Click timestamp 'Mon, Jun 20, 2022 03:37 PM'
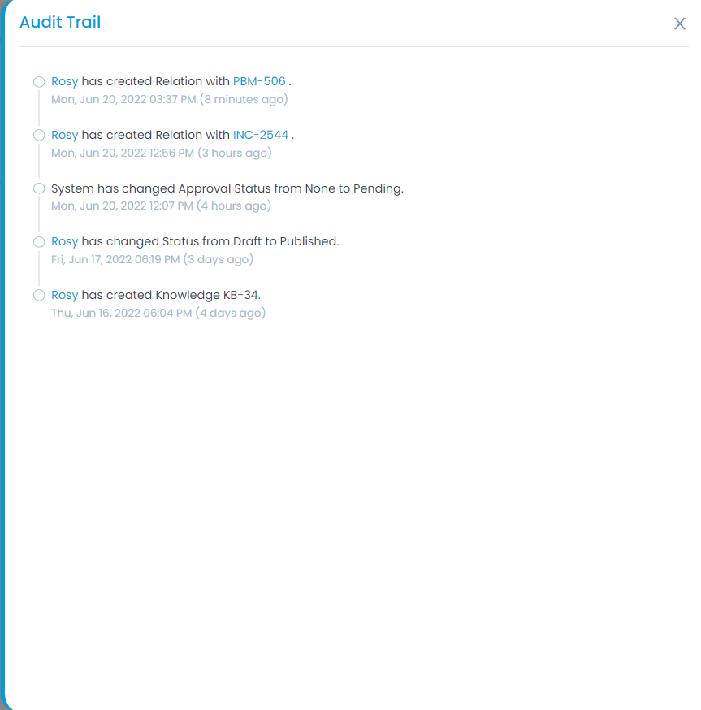Viewport: 701px width, 710px height. pos(123,100)
